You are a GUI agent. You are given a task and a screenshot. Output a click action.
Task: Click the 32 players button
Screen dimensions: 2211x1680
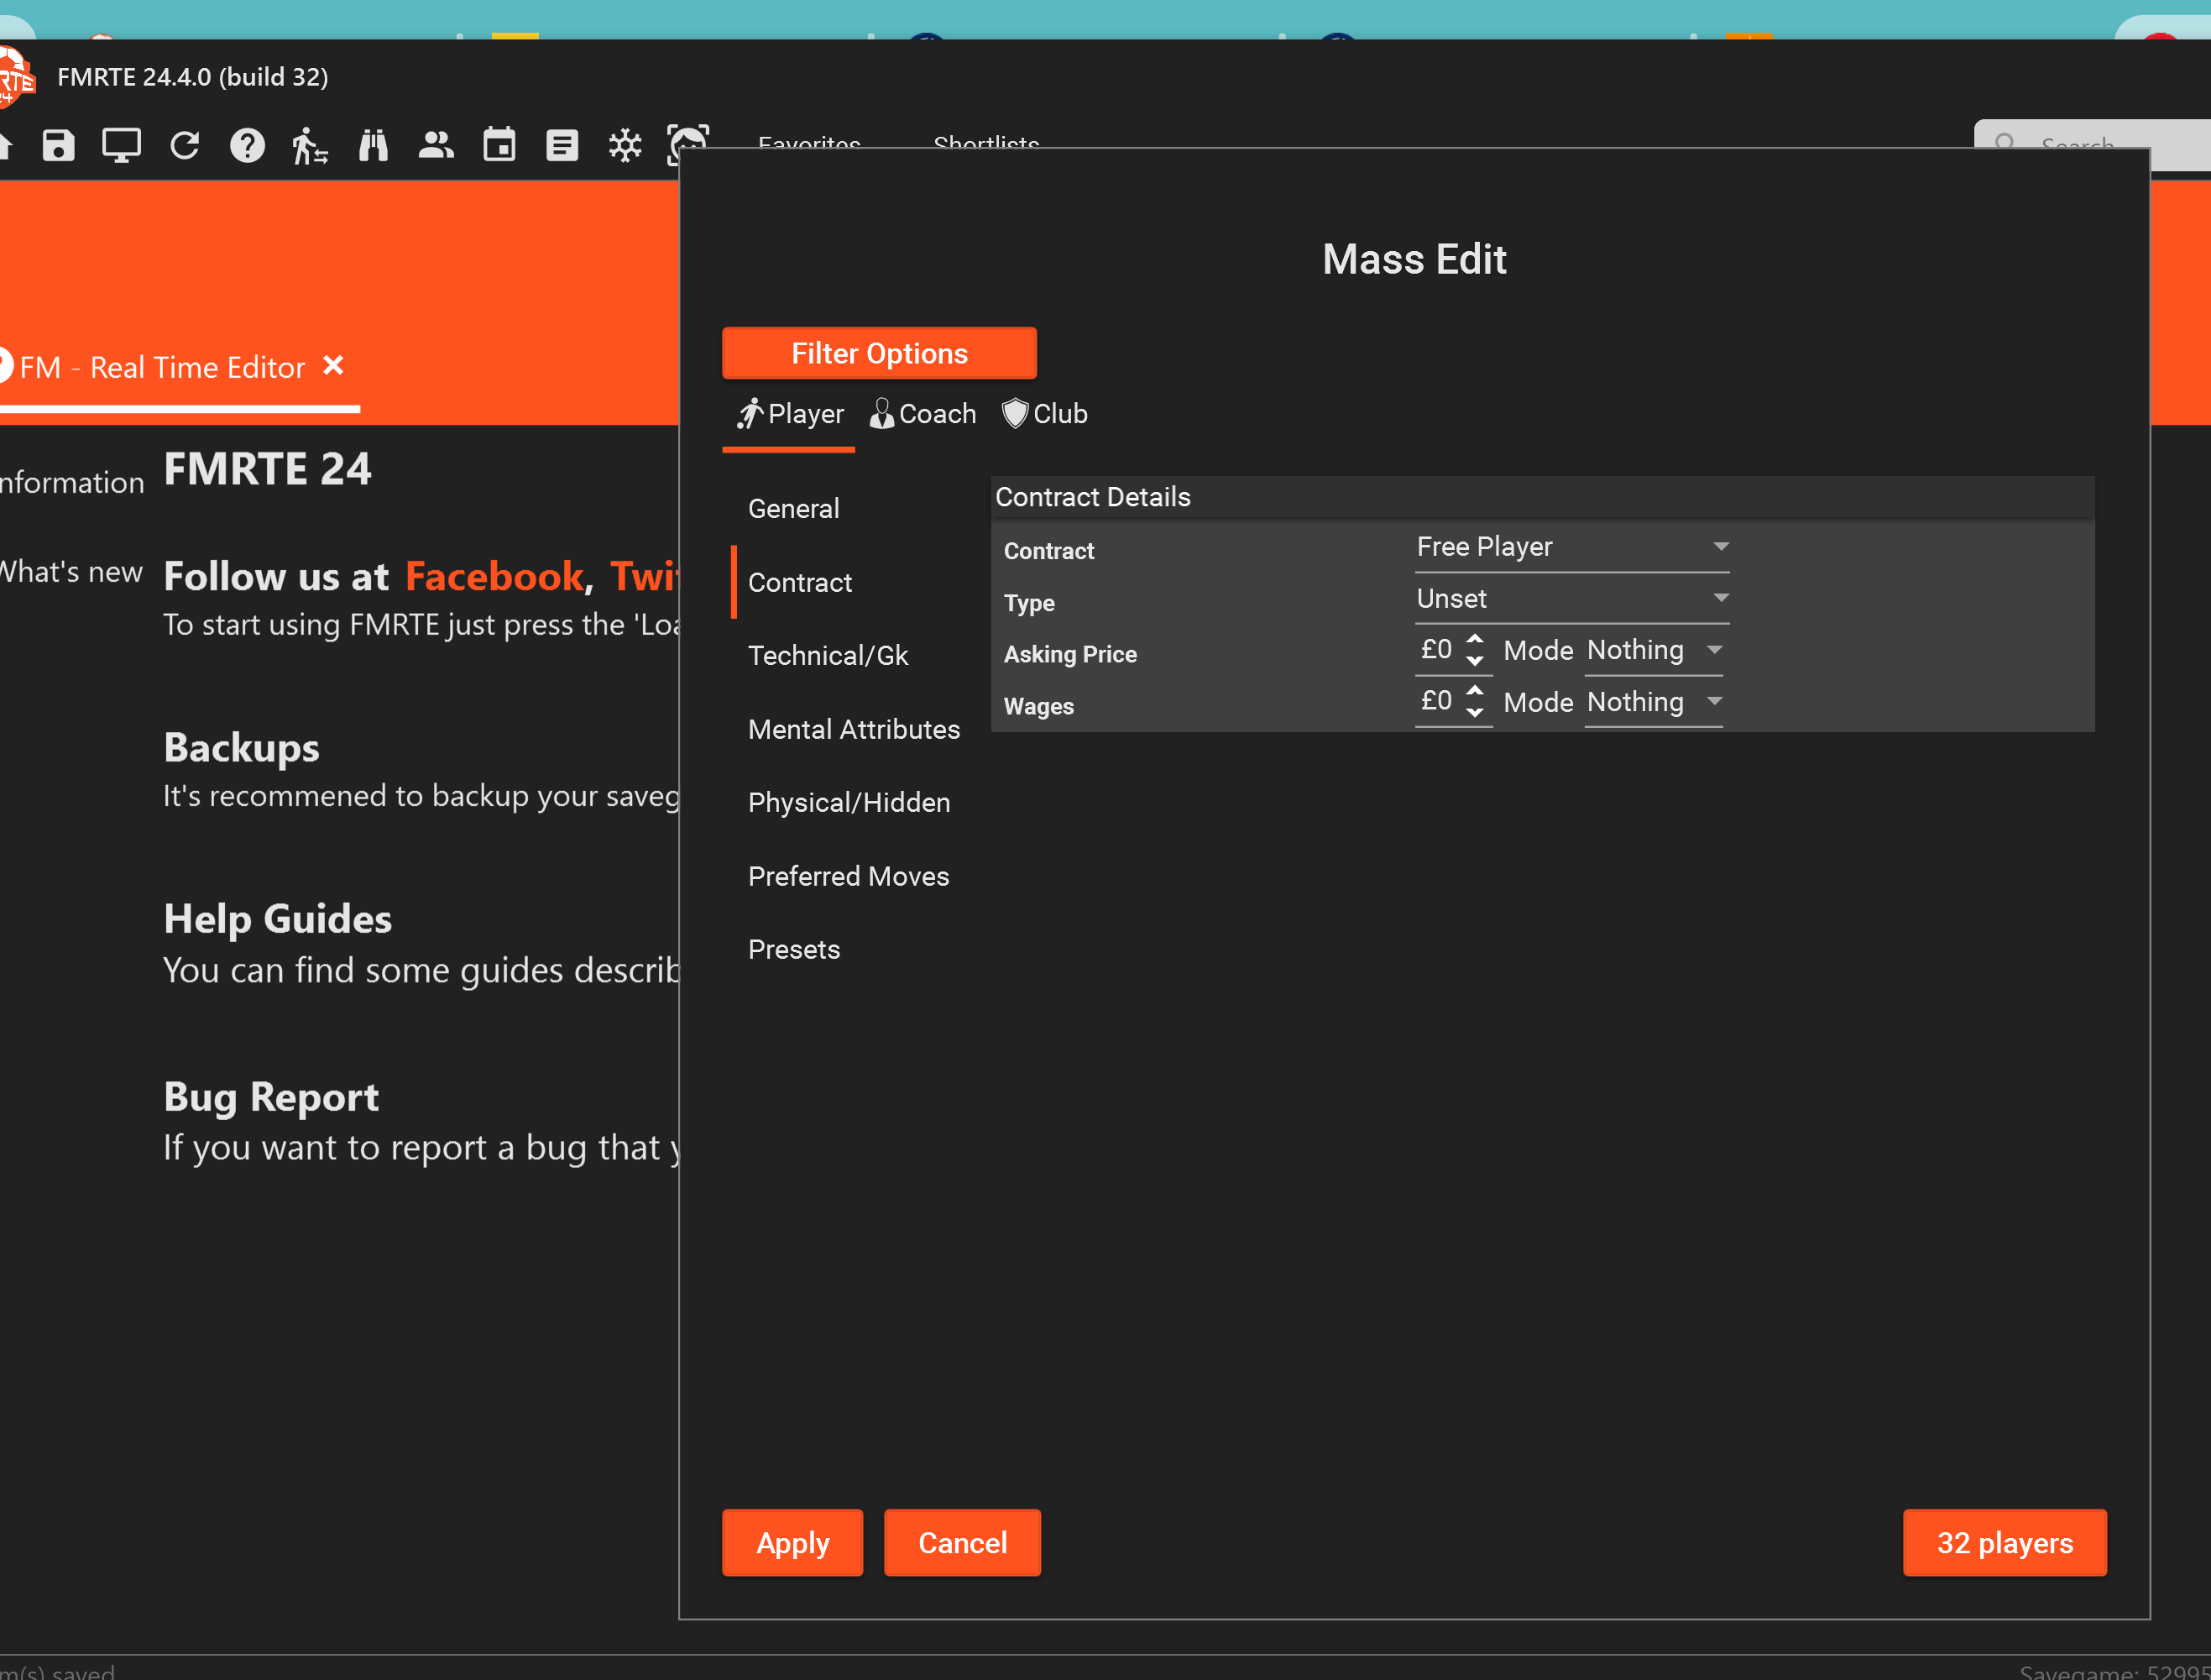pos(2005,1543)
